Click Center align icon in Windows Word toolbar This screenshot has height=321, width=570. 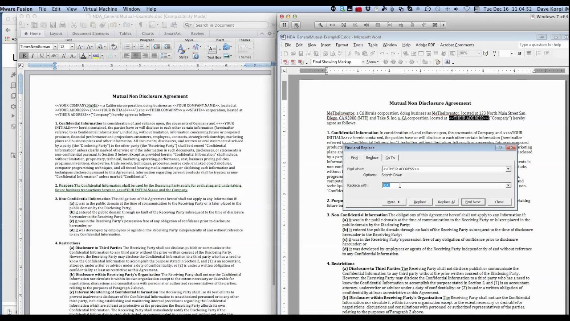pos(529,53)
